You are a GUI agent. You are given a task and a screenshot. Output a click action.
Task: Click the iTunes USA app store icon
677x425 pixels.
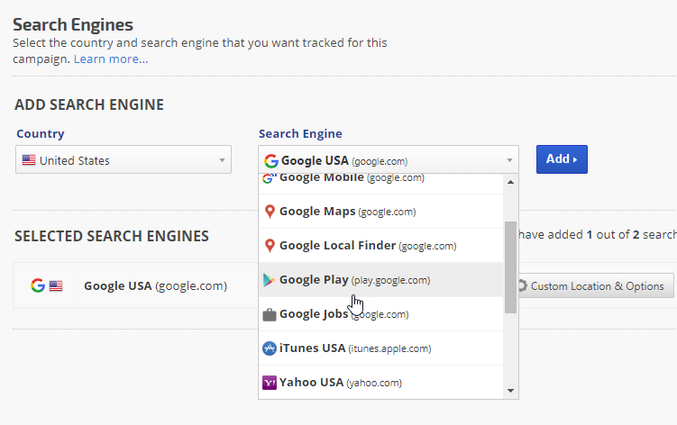(x=269, y=348)
